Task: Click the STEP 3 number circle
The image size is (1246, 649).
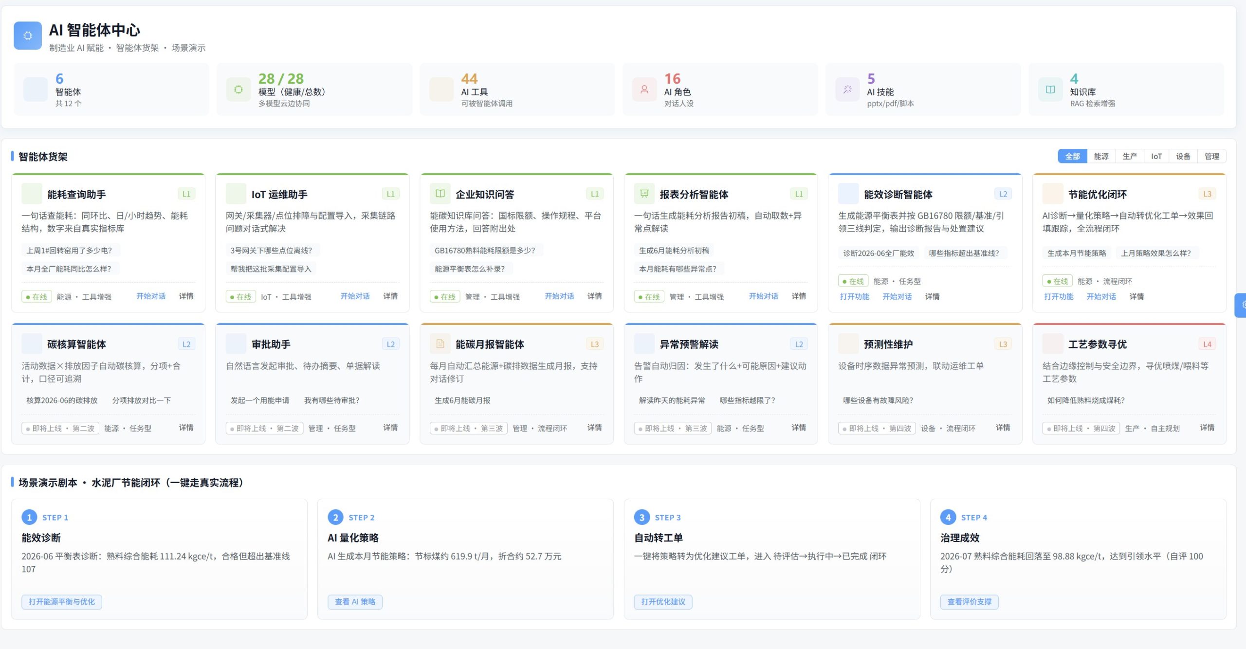Action: tap(642, 517)
